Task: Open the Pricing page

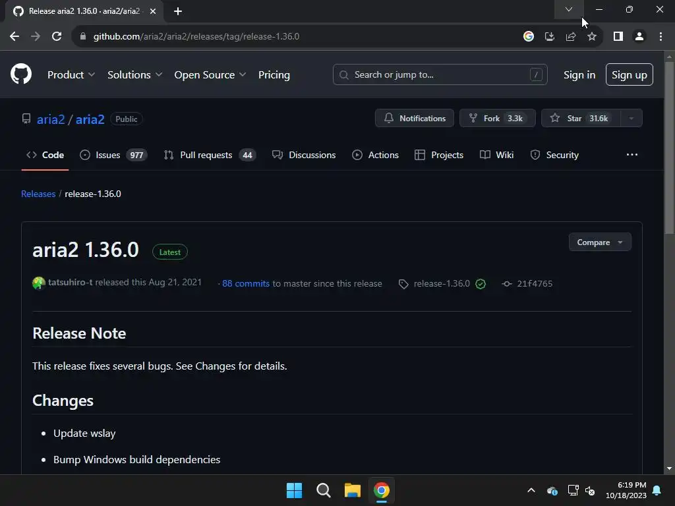Action: (274, 75)
